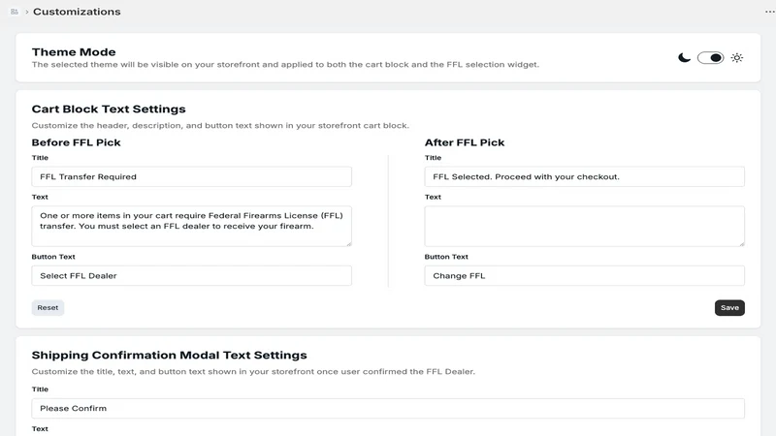Click the Customizations breadcrumb label

pyautogui.click(x=77, y=12)
